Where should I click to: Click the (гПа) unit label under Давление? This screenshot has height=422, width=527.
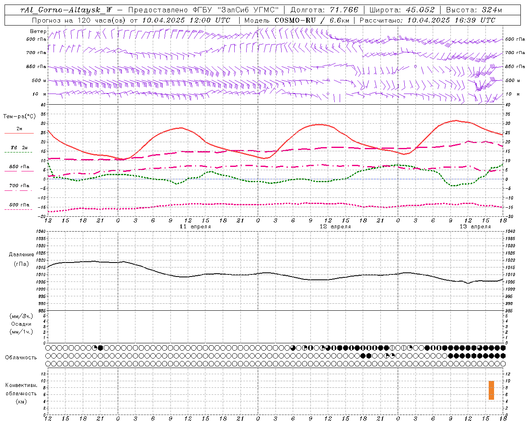click(x=21, y=264)
